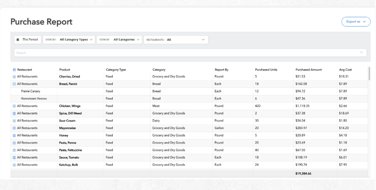Expand the Pasta, Fettuccine row
The width and height of the screenshot is (376, 190).
pos(14,150)
